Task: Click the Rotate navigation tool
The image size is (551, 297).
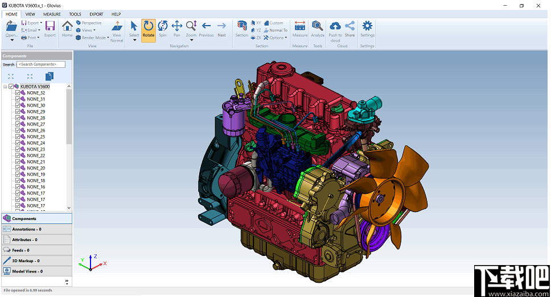Action: tap(148, 29)
